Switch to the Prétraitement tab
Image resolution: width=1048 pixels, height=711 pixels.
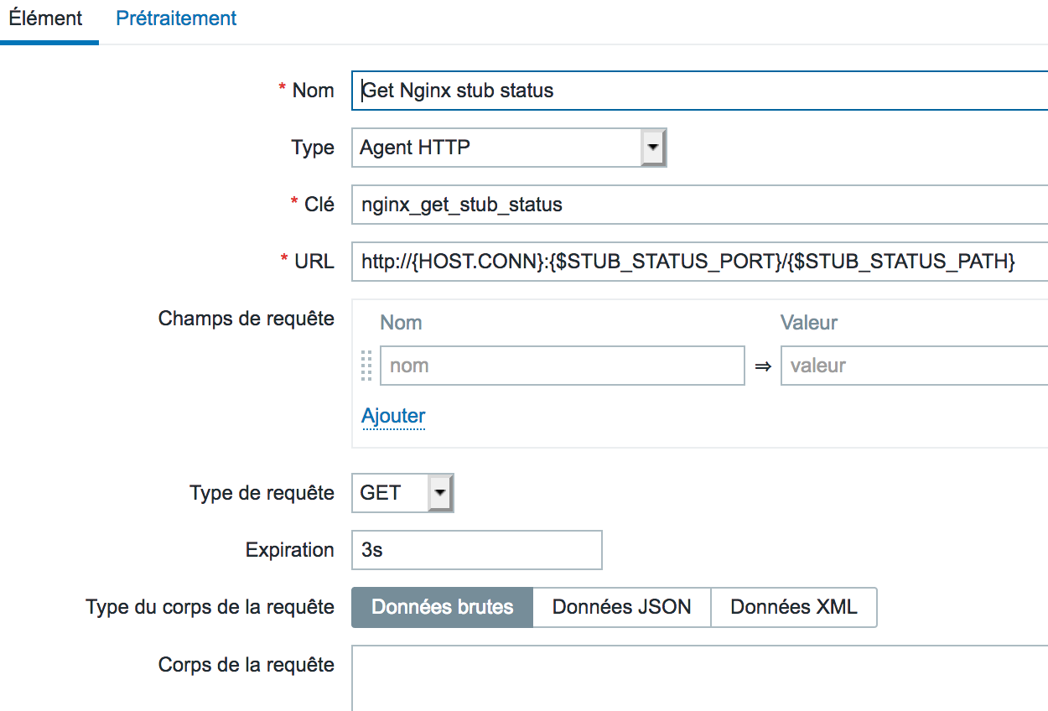tap(176, 18)
